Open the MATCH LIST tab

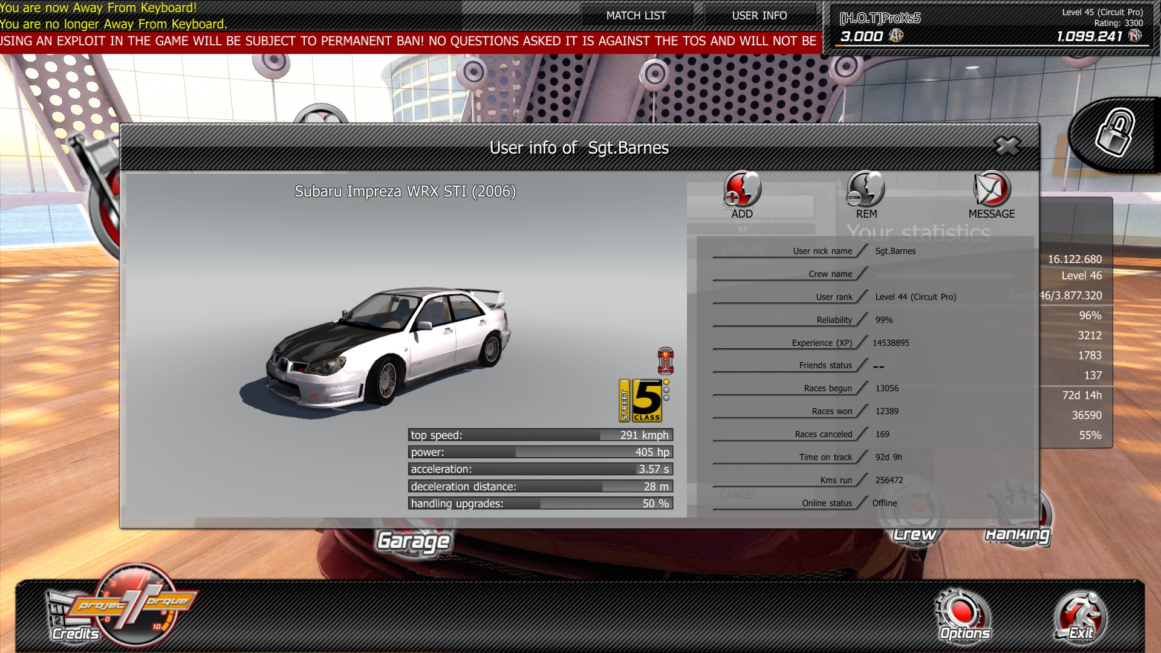(x=636, y=16)
